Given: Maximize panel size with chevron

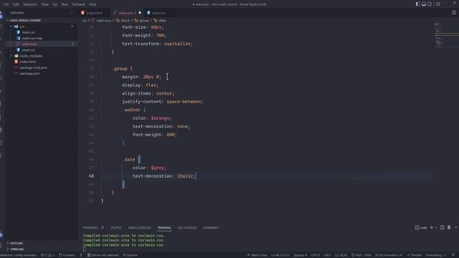Looking at the screenshot, I should [456, 228].
